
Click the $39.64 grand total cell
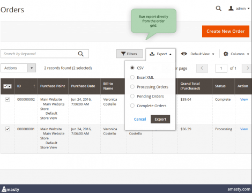click(x=186, y=99)
